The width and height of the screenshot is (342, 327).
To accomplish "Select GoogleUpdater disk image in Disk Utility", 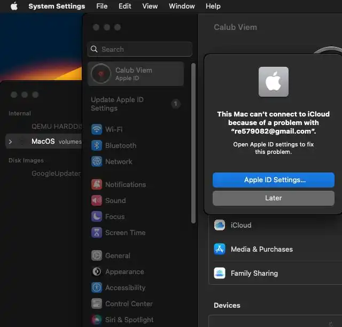I will (x=56, y=174).
